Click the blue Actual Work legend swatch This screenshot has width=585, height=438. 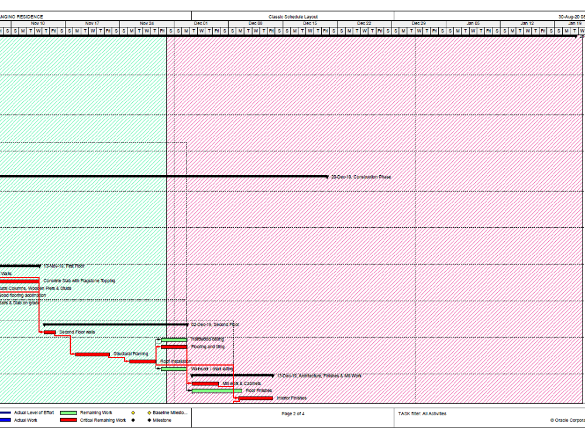click(x=5, y=420)
